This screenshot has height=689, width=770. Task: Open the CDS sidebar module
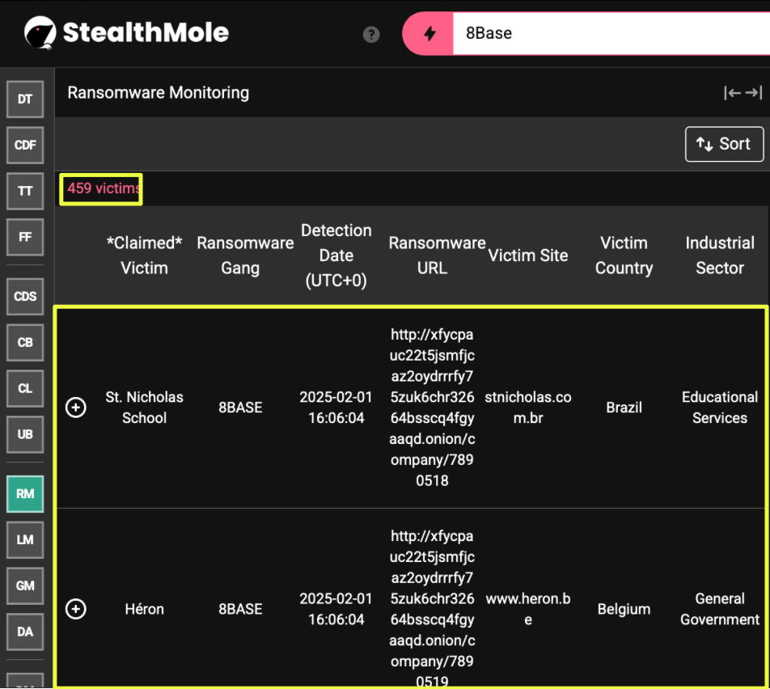click(x=25, y=297)
